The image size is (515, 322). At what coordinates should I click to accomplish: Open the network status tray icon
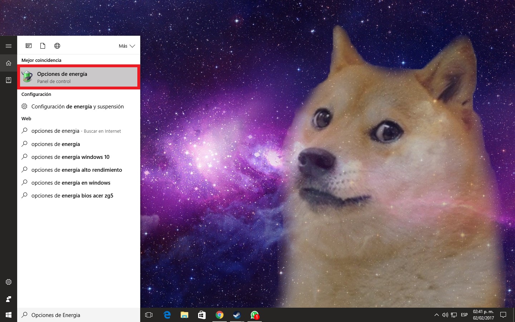point(454,315)
